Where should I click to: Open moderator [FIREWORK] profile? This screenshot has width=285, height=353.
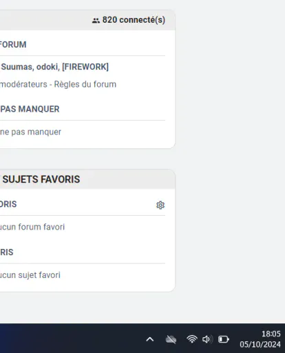85,67
